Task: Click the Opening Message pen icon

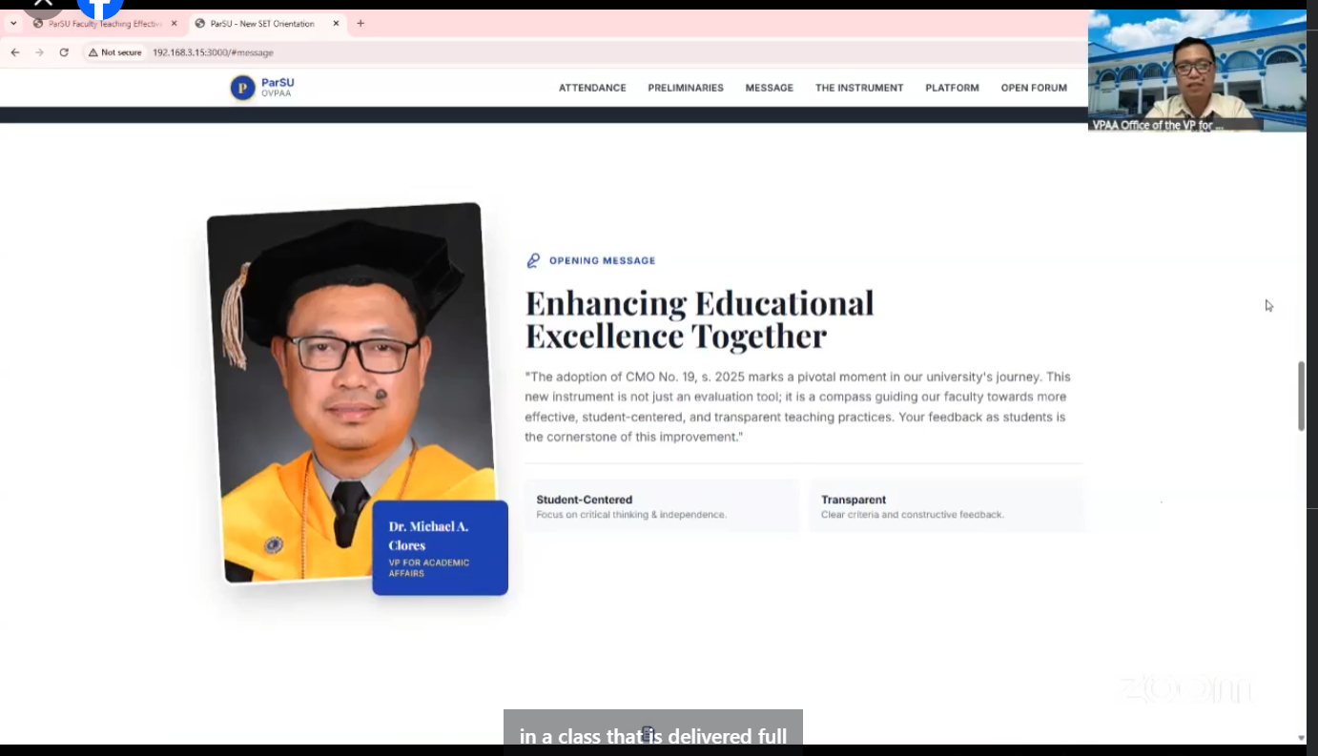Action: pyautogui.click(x=533, y=260)
